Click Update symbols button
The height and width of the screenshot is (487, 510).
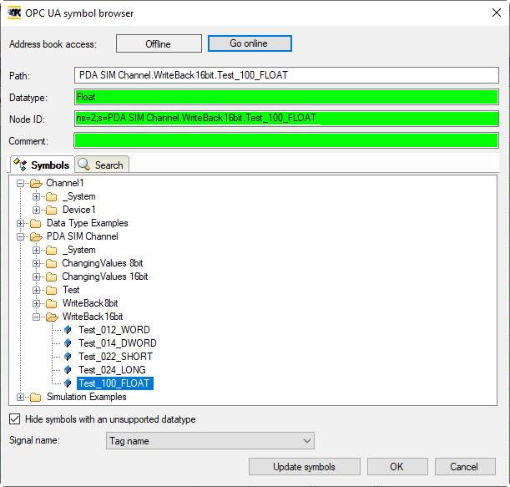coord(305,467)
